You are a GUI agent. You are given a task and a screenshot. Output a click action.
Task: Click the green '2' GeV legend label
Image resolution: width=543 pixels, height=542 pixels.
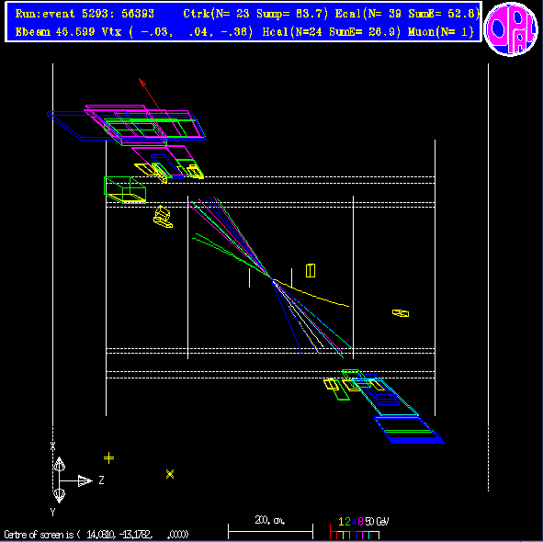347,521
